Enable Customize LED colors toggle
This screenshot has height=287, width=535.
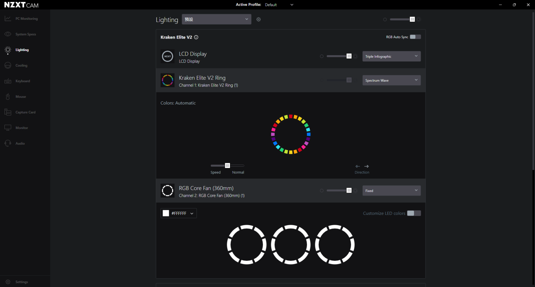(x=414, y=213)
